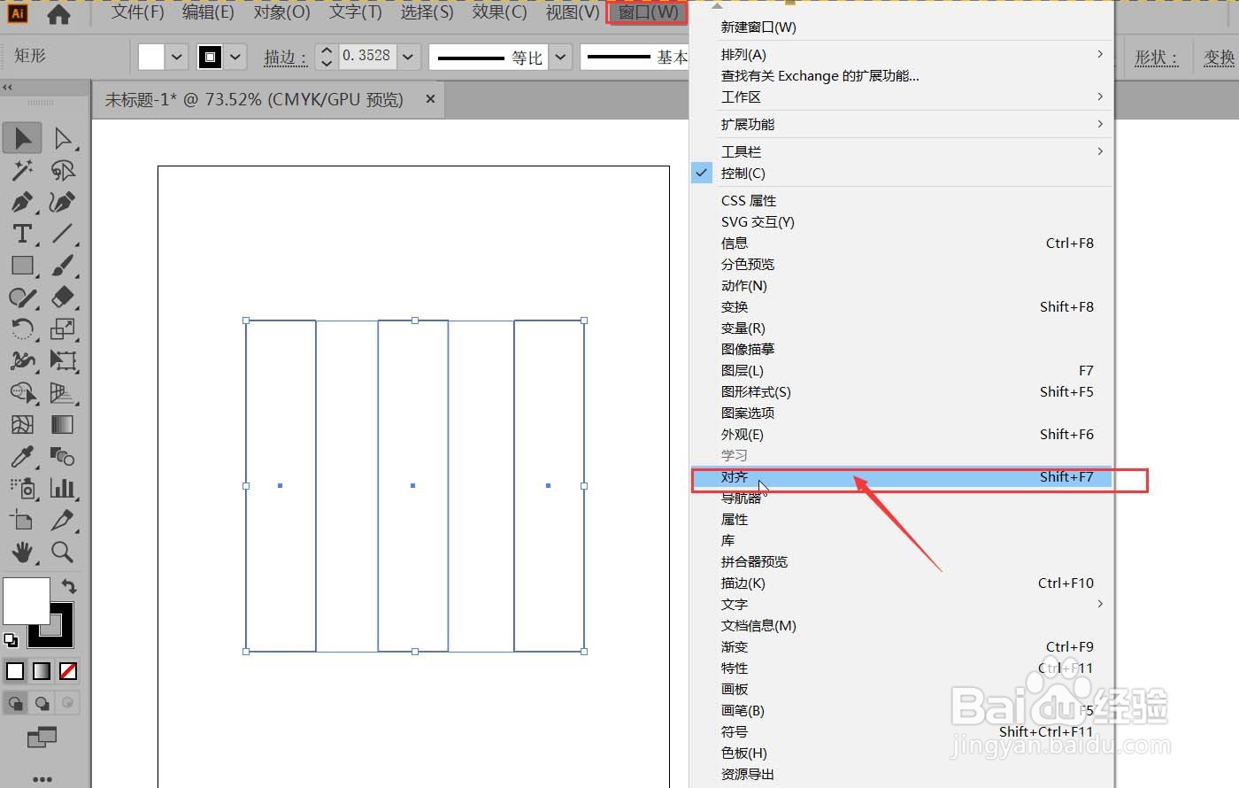1239x788 pixels.
Task: Select the Magic Wand tool
Action: (x=22, y=170)
